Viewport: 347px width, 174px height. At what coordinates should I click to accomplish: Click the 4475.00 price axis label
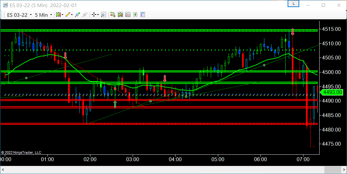tap(331, 144)
